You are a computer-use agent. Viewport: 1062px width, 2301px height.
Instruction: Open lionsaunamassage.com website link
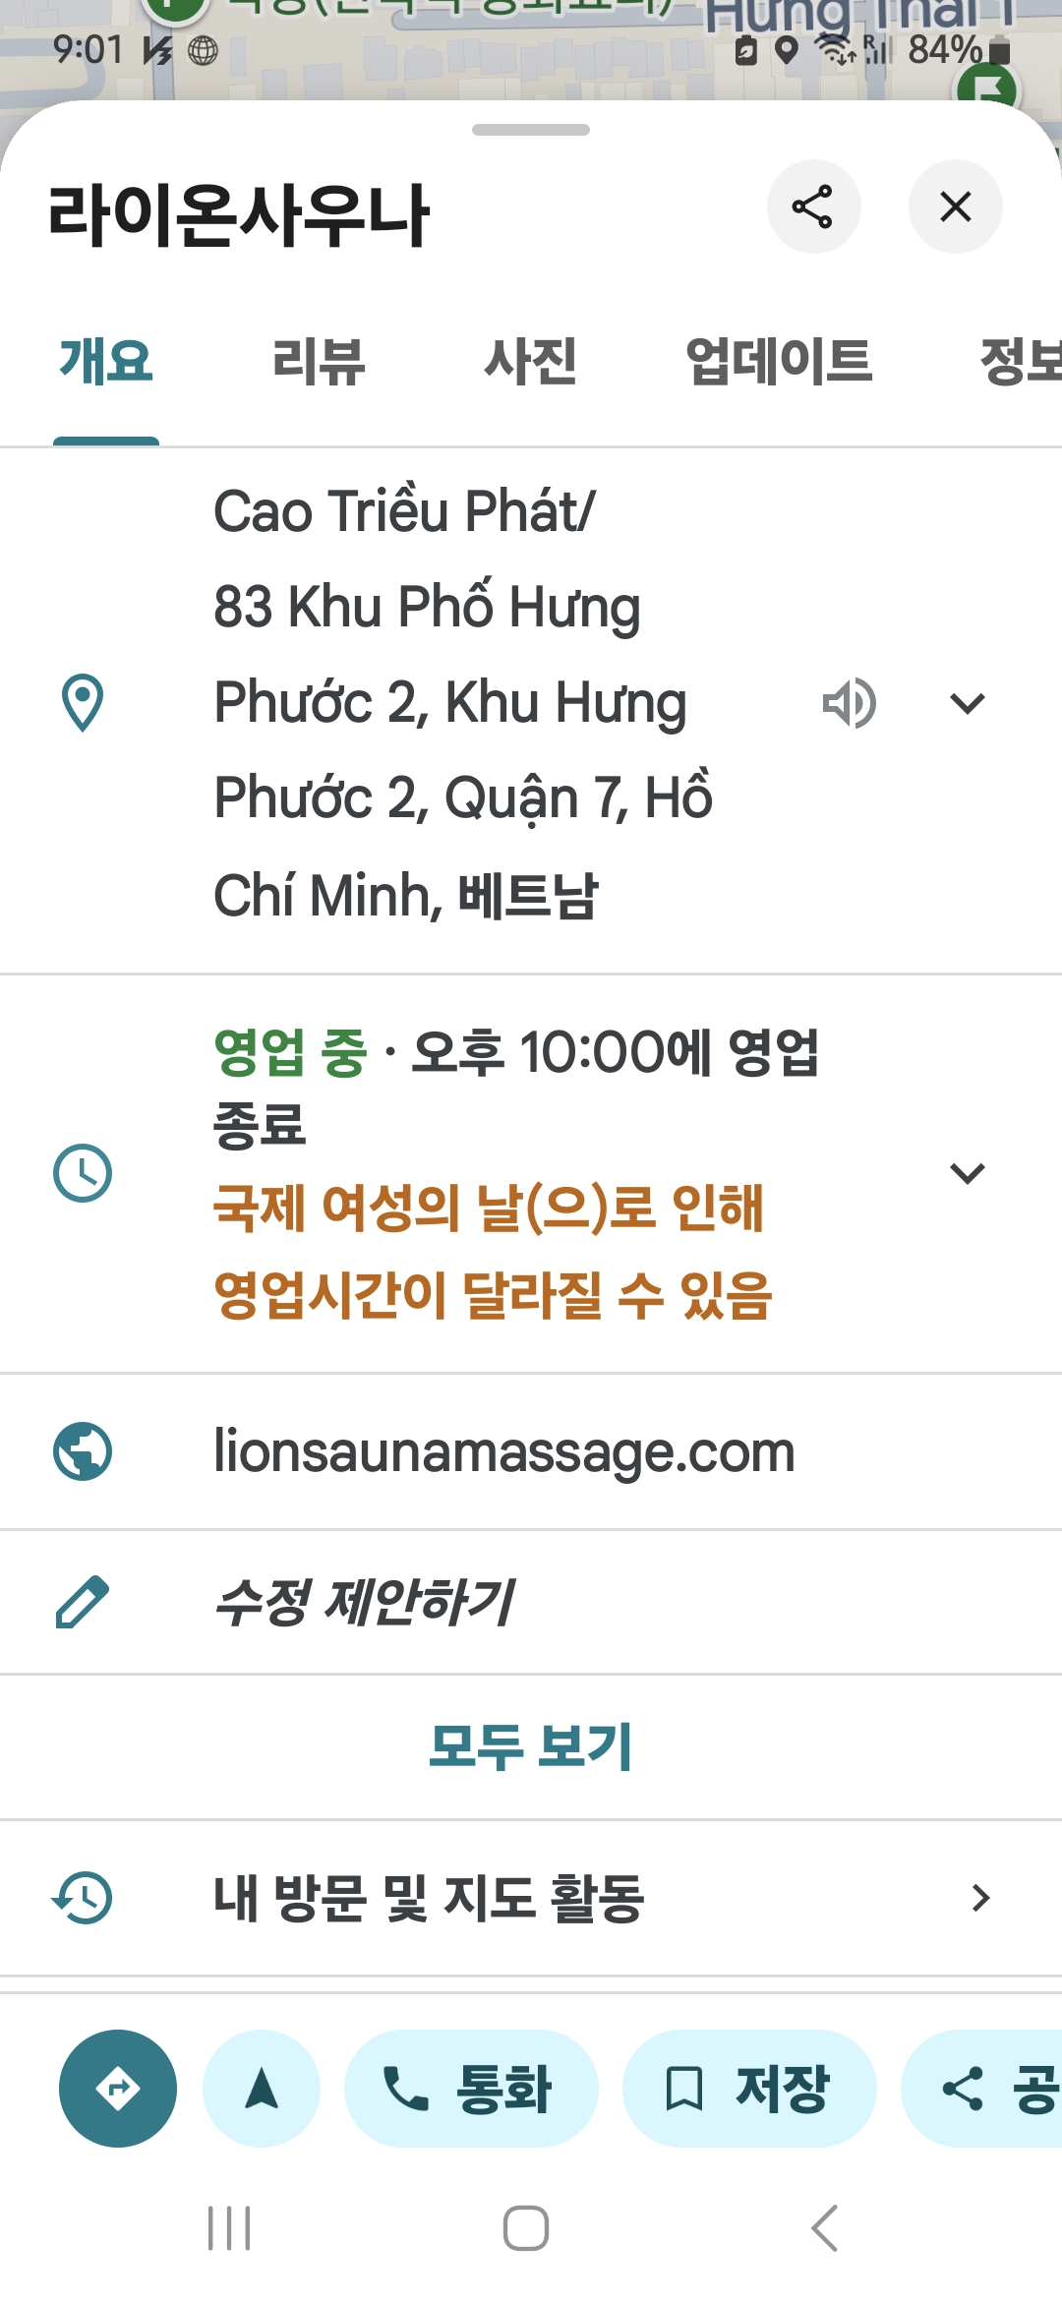pos(503,1452)
